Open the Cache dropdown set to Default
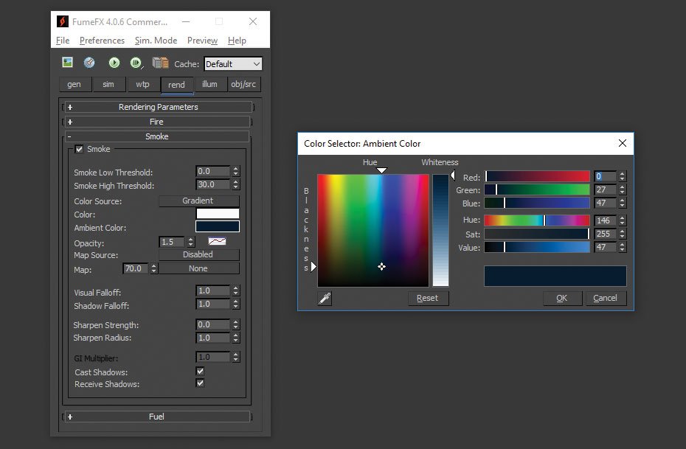The width and height of the screenshot is (686, 449). point(233,64)
